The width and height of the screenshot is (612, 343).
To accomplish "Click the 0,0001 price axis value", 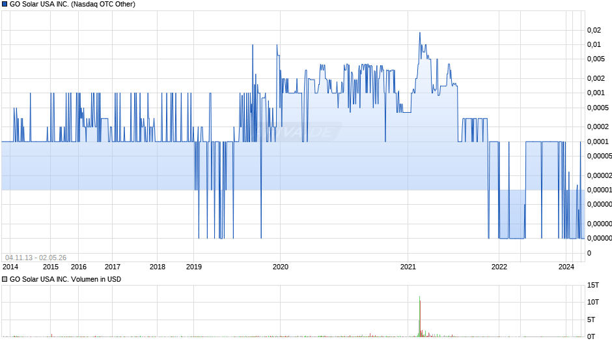I will [598, 142].
